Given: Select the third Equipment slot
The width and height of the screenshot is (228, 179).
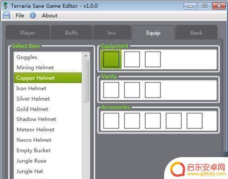Looking at the screenshot, I should (153, 59).
